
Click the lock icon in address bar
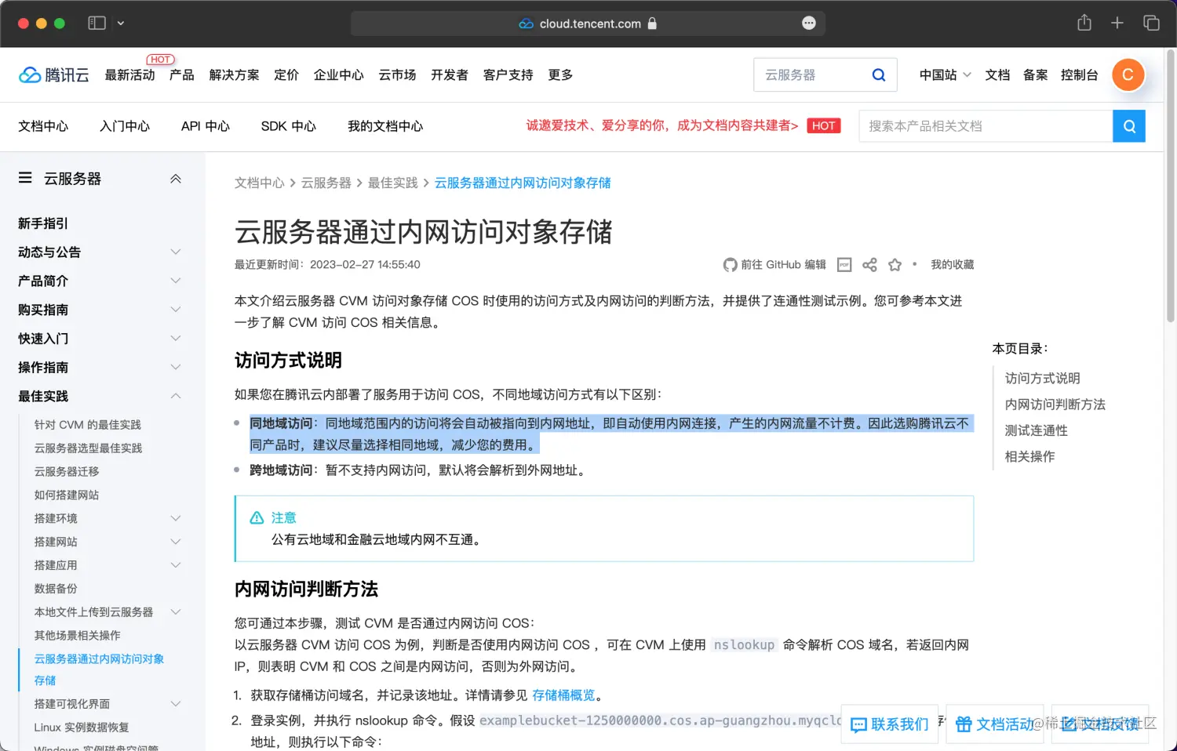pyautogui.click(x=651, y=24)
